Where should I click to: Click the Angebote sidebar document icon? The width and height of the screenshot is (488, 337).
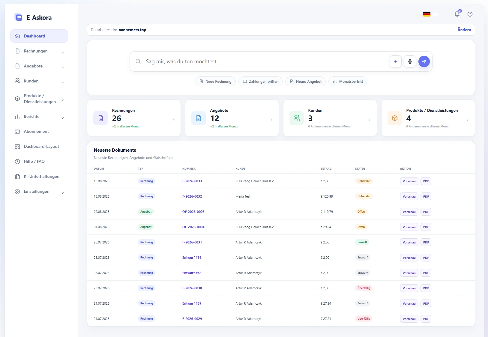click(x=17, y=66)
